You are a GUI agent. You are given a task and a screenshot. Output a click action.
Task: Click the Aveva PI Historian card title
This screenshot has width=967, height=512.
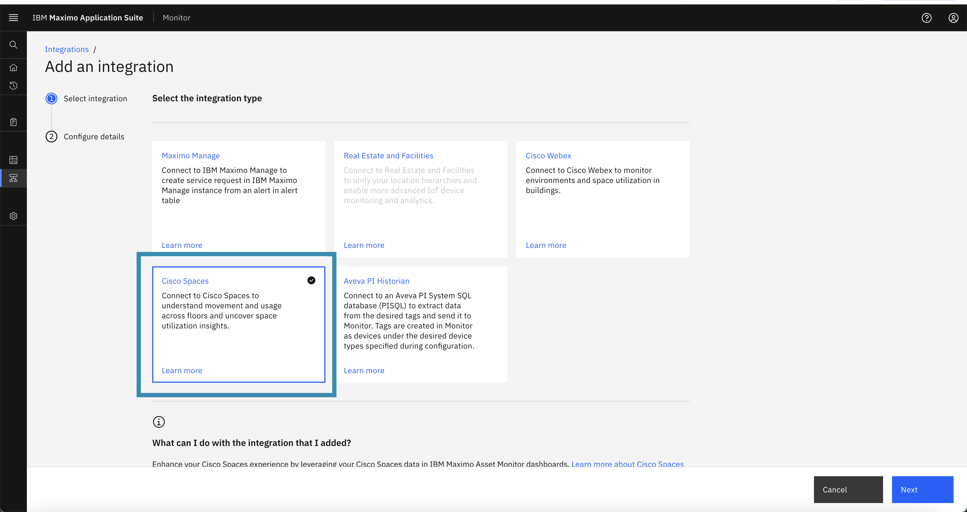click(x=377, y=281)
